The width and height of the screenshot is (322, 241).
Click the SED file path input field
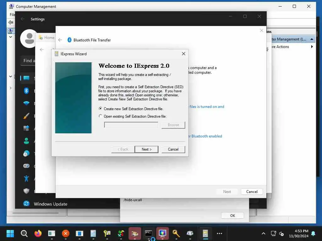coord(131,125)
